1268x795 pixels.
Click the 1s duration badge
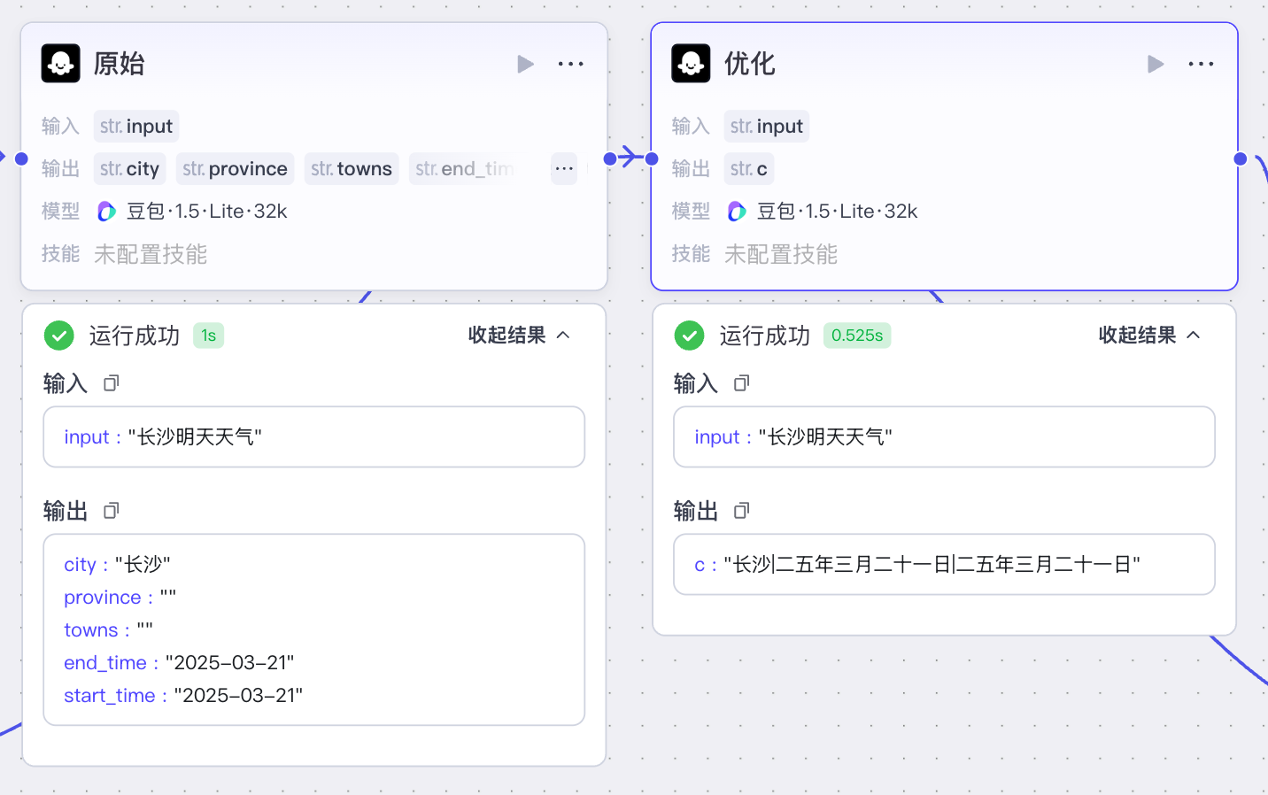click(x=208, y=336)
